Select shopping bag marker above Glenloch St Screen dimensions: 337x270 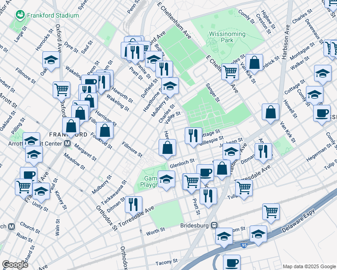click(x=167, y=149)
